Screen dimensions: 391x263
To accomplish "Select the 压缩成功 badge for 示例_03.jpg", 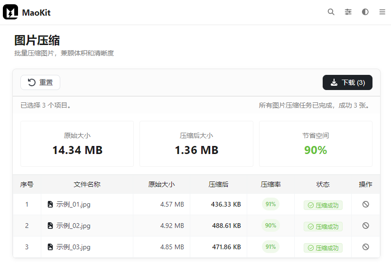I will pyautogui.click(x=323, y=248).
